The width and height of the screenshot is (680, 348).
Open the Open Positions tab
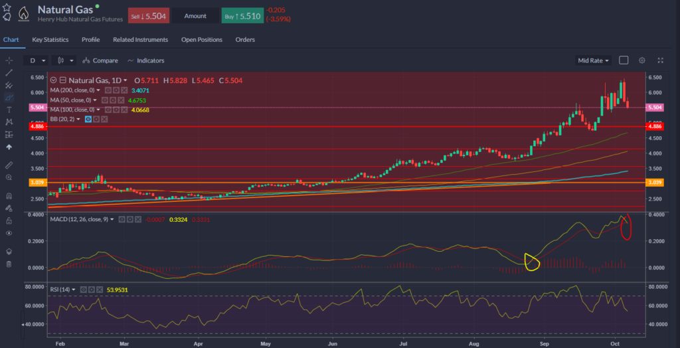[201, 40]
